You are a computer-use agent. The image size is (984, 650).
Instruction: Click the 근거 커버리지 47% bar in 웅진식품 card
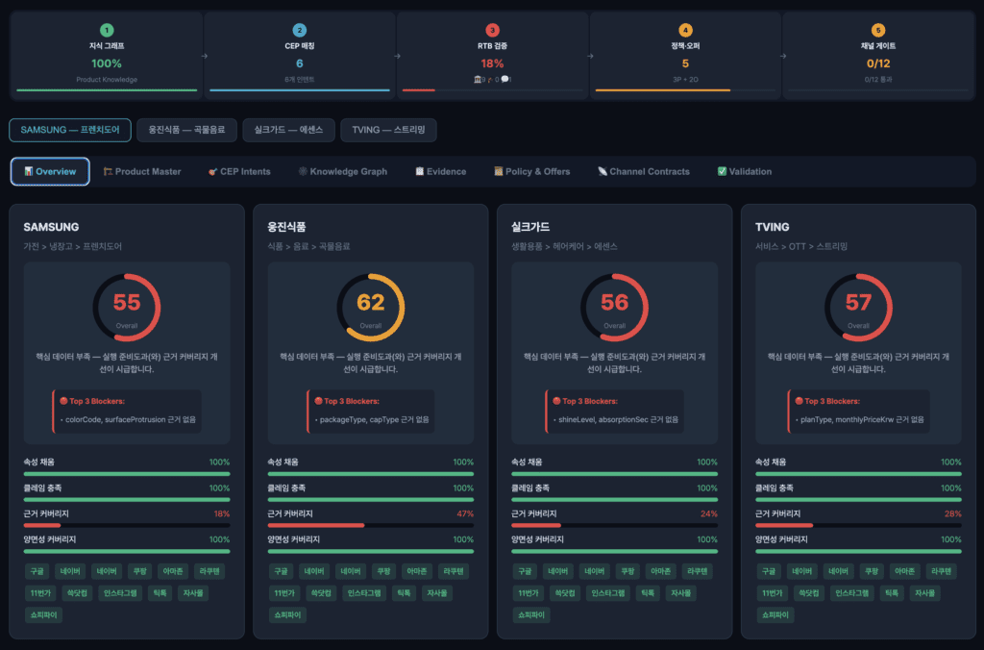(370, 525)
